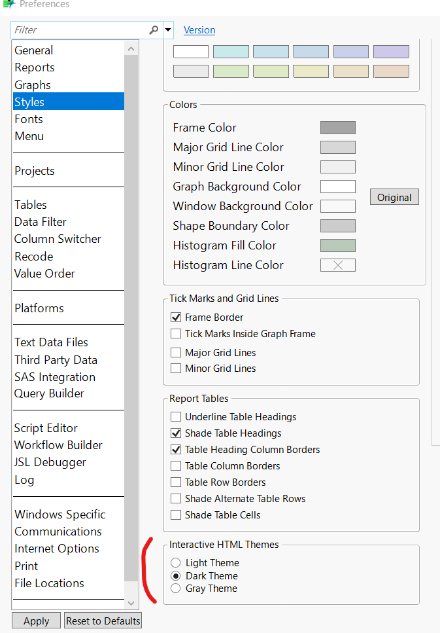This screenshot has height=633, width=440.
Task: Disable Shade Table Headings
Action: pos(175,433)
